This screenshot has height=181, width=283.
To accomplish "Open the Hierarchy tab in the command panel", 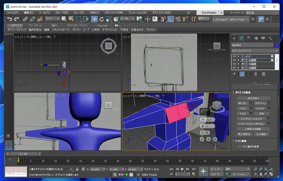I will pyautogui.click(x=249, y=38).
